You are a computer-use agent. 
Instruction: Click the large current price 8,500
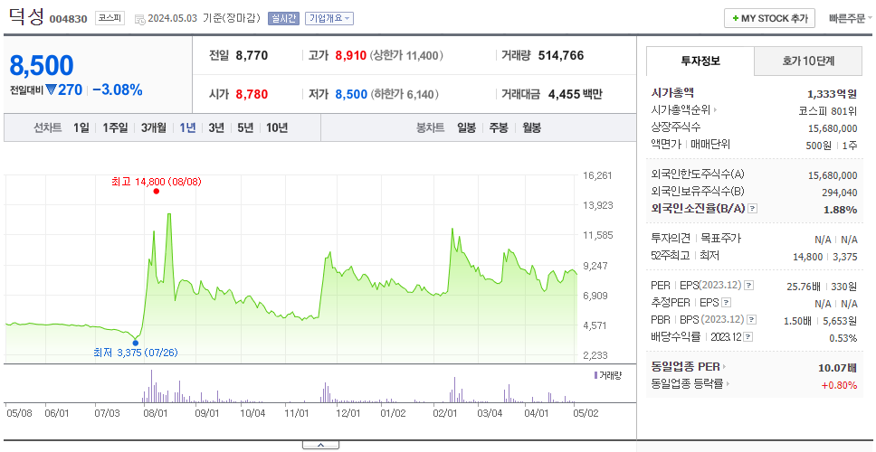(42, 66)
